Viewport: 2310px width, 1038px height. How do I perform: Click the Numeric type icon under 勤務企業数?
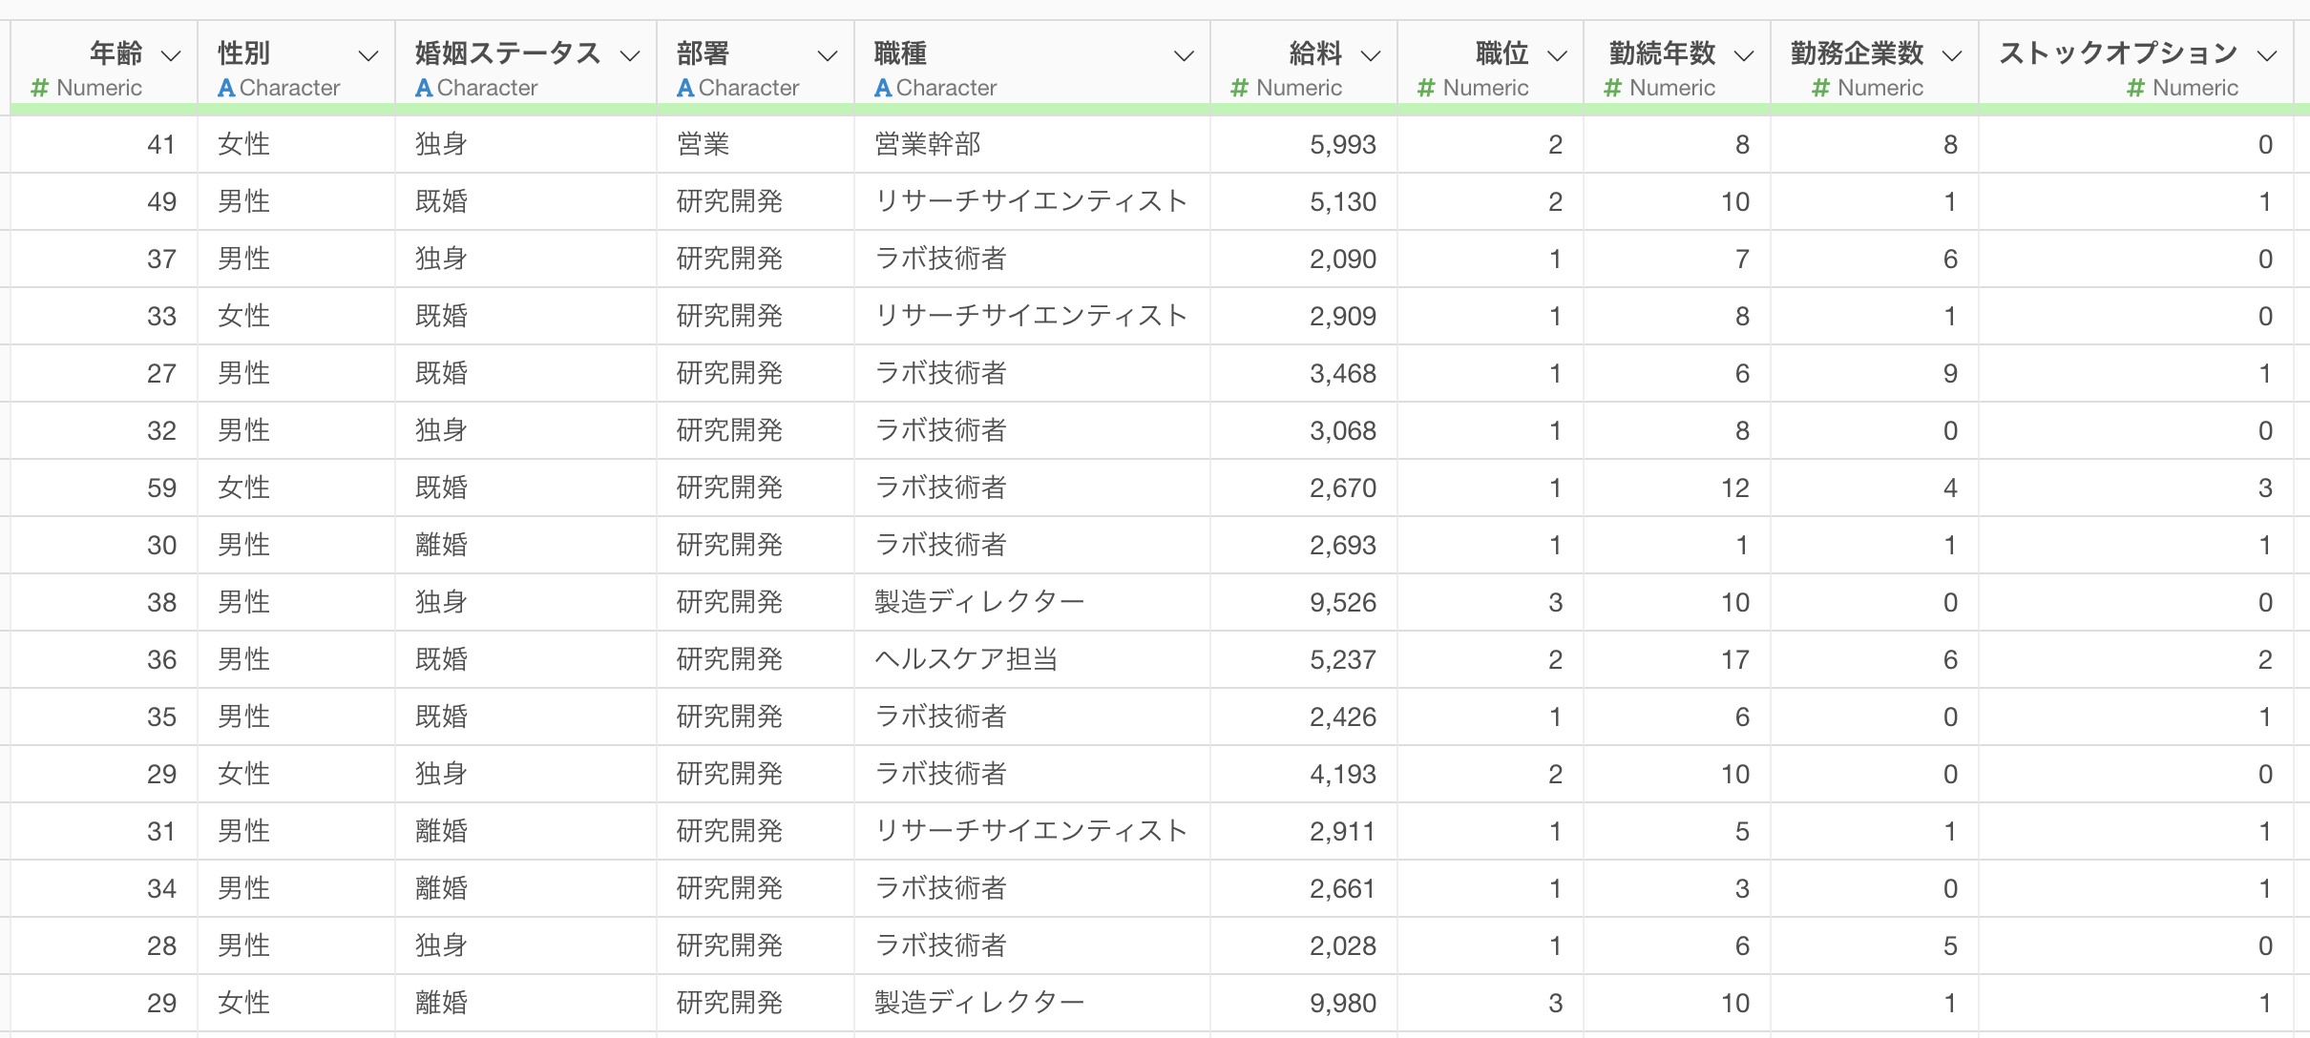tap(1820, 88)
